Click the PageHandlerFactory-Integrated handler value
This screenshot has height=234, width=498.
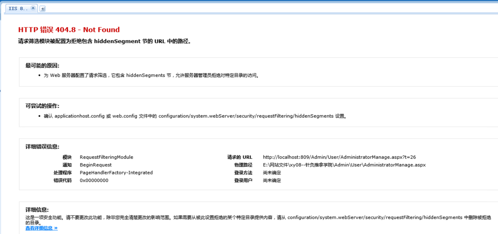click(x=116, y=173)
